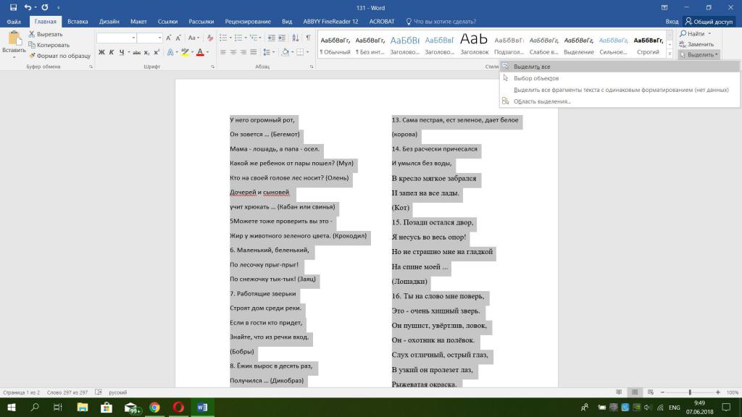The width and height of the screenshot is (742, 417).
Task: Click the Subscript x₂ icon
Action: (x=147, y=52)
